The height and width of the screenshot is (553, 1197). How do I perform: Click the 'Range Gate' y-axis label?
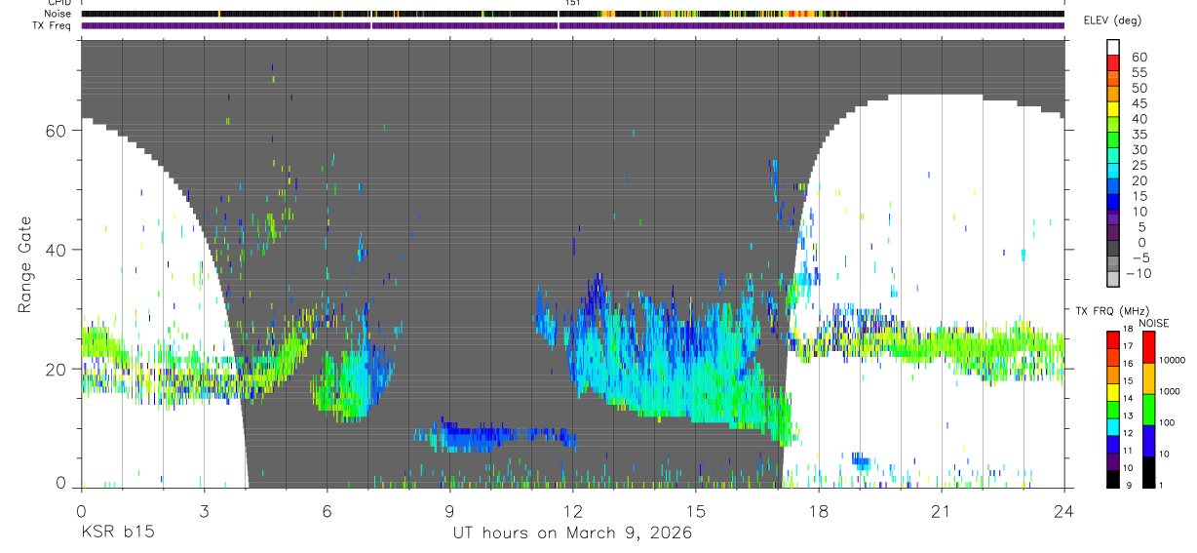click(25, 263)
